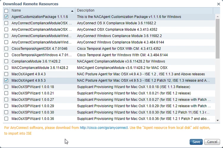Viewport: 223px width, 148px height.
Task: Select the MACComplianceModule 3.6.11428.2 name
Action: point(40,68)
